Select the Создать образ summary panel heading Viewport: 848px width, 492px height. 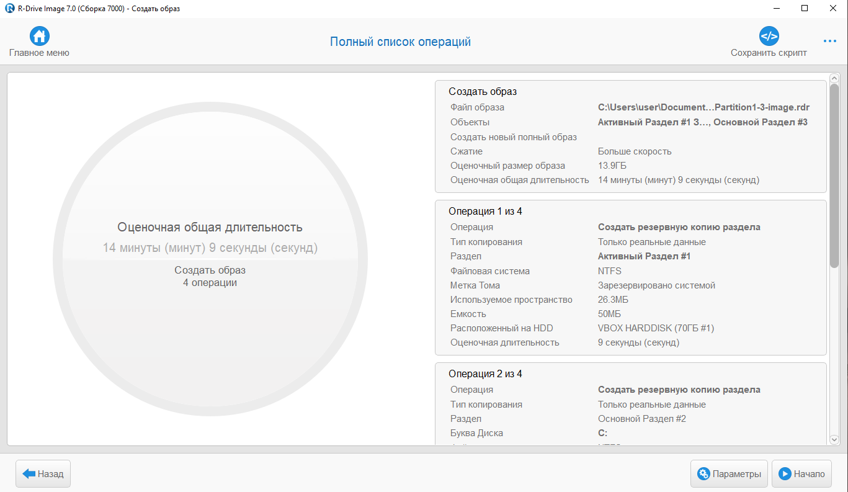click(483, 92)
